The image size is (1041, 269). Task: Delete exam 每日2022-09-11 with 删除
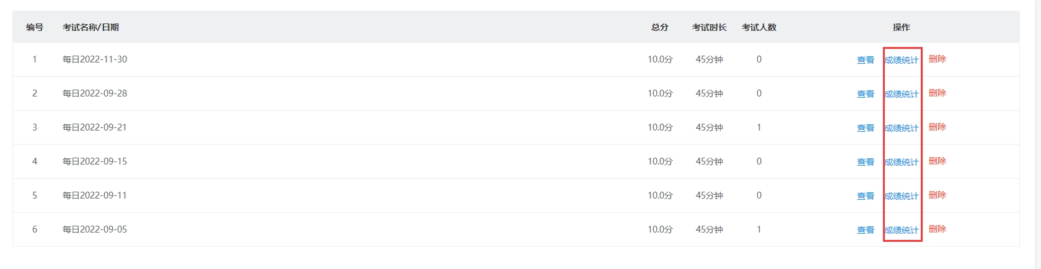point(937,195)
